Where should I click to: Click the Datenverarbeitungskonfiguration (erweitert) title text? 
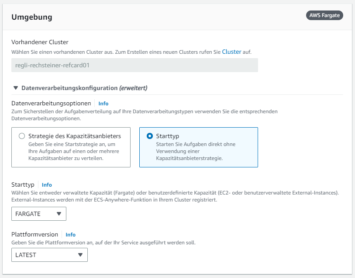pyautogui.click(x=84, y=88)
